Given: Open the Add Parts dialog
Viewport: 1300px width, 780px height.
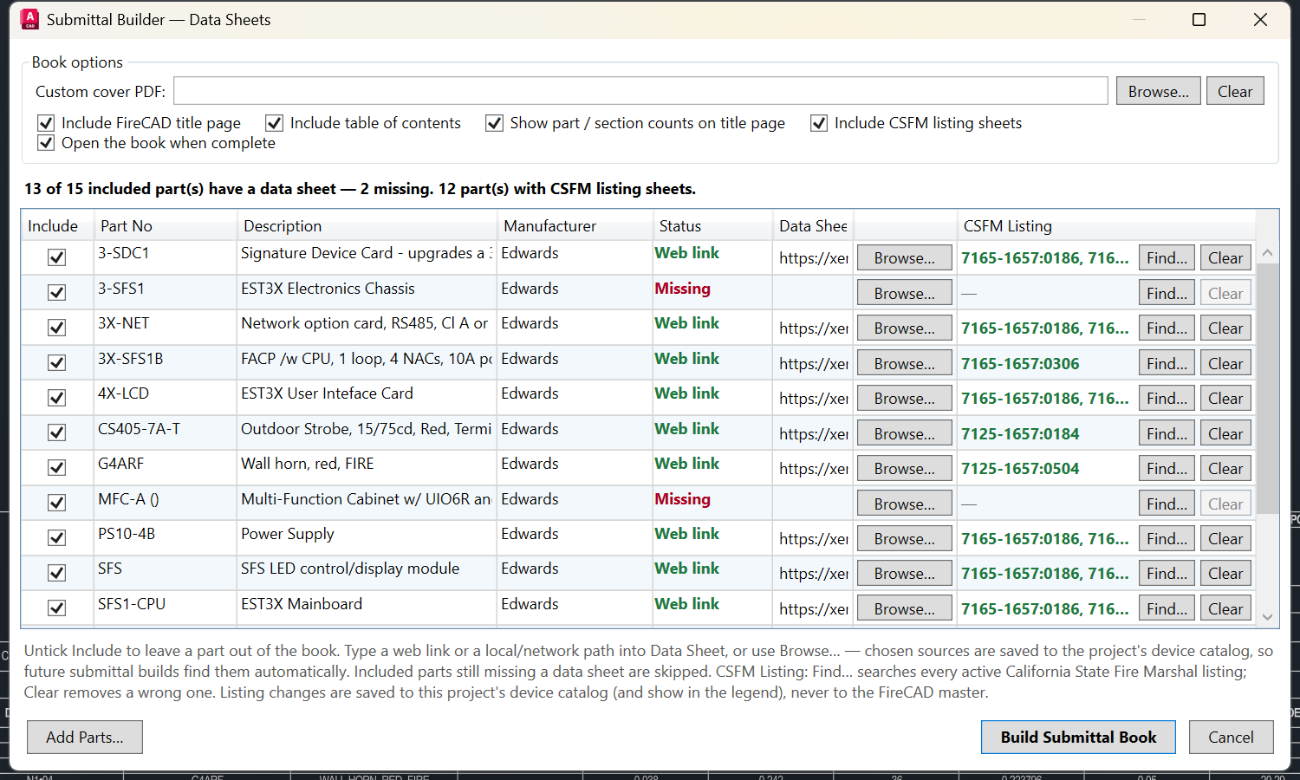Looking at the screenshot, I should (85, 737).
